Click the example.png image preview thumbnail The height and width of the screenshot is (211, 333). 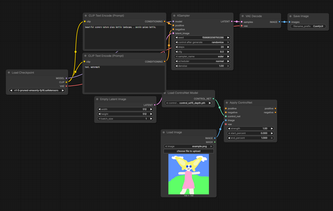click(189, 174)
